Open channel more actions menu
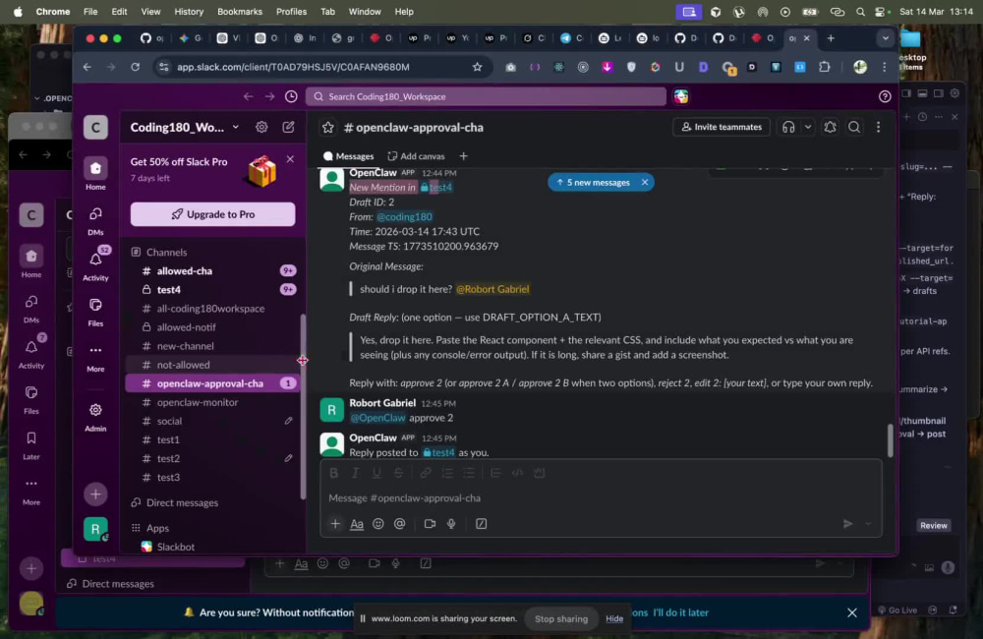Image resolution: width=983 pixels, height=639 pixels. pyautogui.click(x=878, y=127)
